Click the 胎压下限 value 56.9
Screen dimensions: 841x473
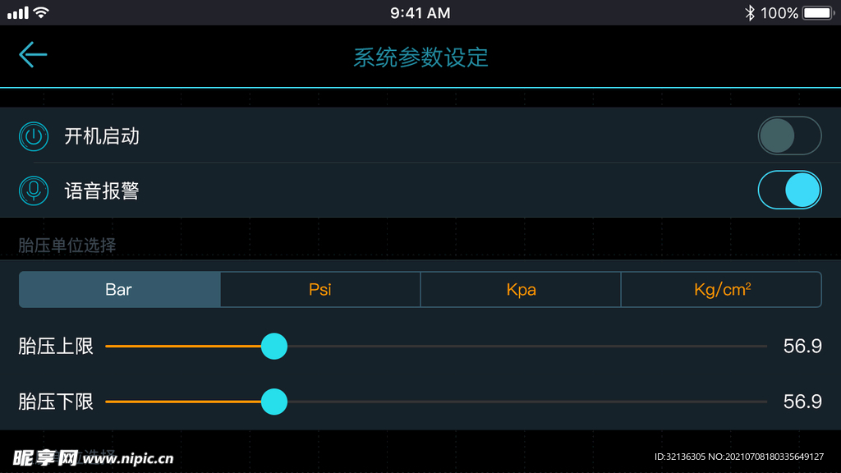pyautogui.click(x=802, y=402)
